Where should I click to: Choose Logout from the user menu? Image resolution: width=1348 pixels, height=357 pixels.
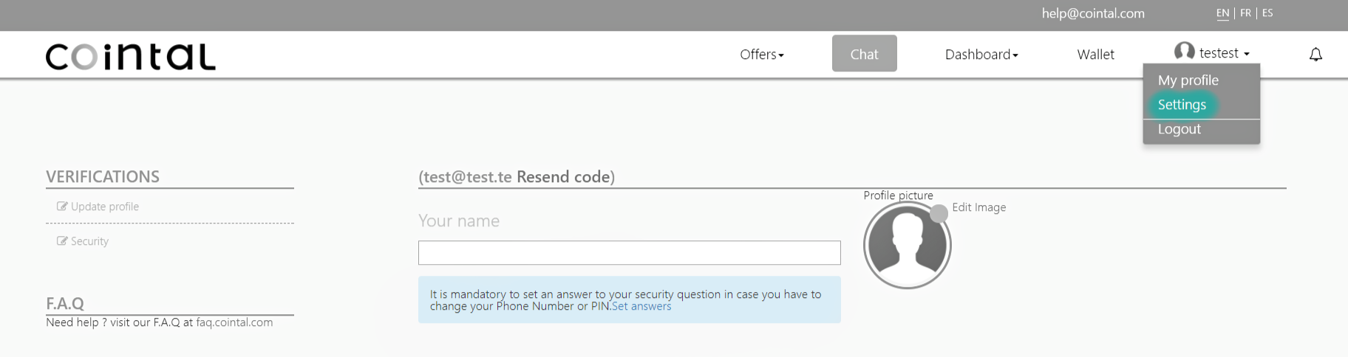tap(1179, 129)
